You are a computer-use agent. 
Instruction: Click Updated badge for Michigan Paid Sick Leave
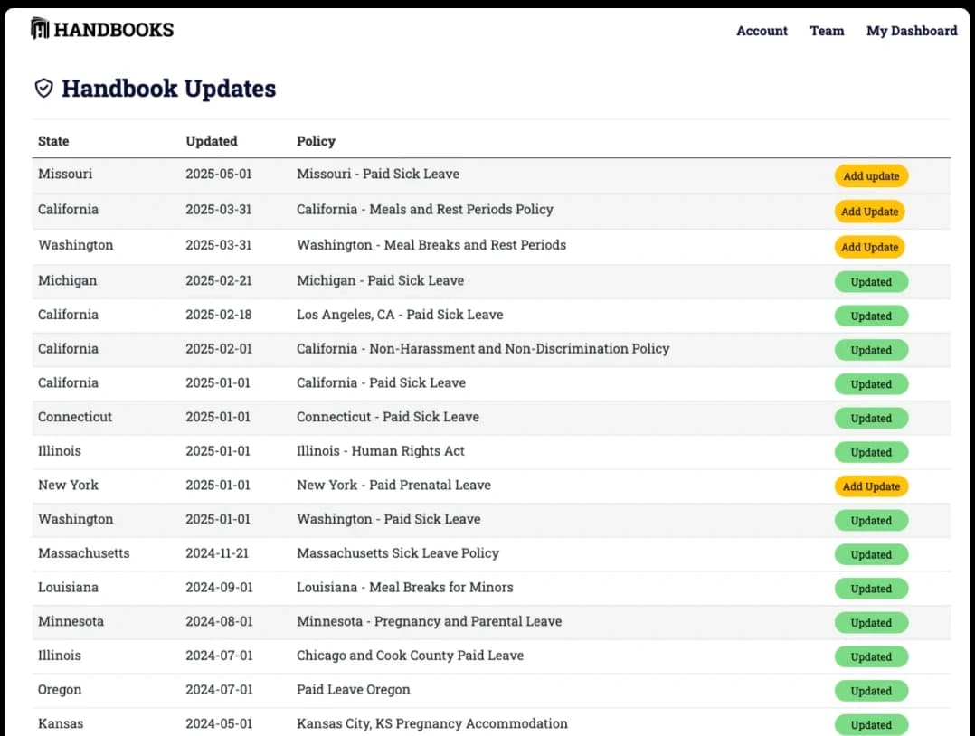[x=871, y=281]
